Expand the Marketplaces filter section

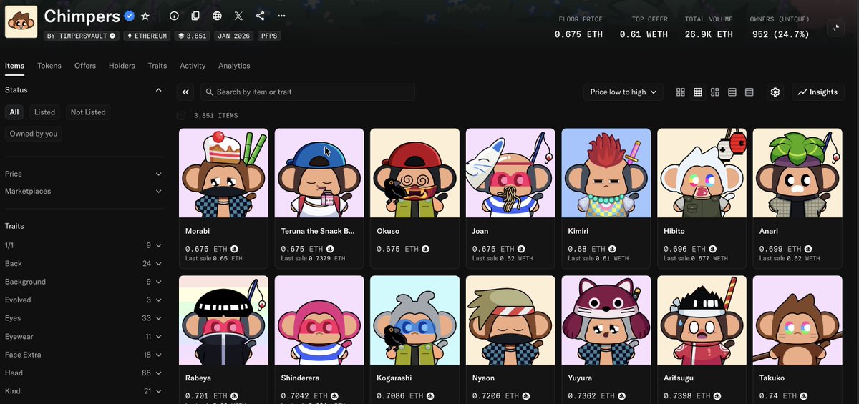click(84, 191)
